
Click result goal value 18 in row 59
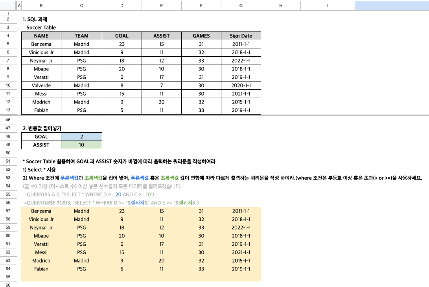pyautogui.click(x=122, y=227)
